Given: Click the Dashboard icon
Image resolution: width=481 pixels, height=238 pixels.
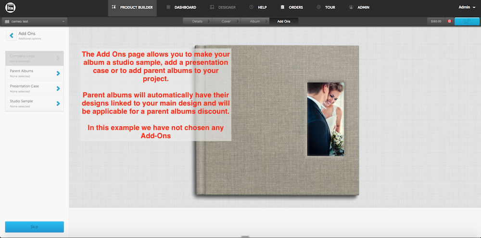Looking at the screenshot, I should coord(168,7).
